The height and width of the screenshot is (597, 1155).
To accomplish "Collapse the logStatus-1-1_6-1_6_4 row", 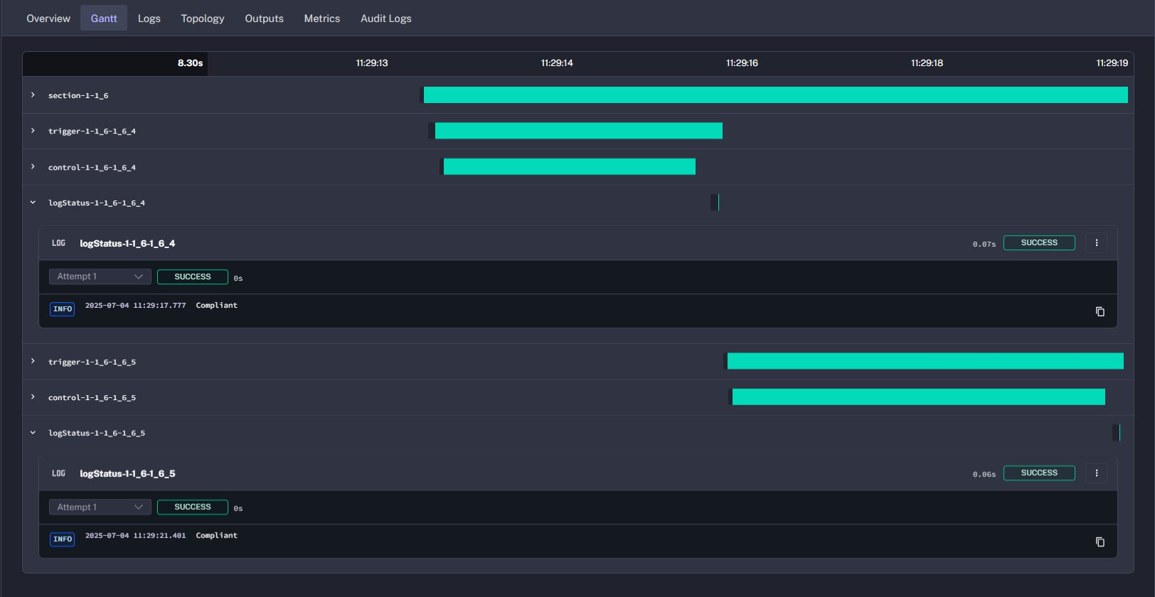I will point(33,203).
